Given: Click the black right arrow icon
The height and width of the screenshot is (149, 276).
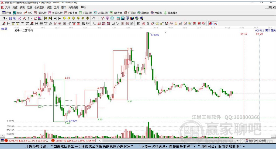Looking at the screenshot, I should click(60, 18).
